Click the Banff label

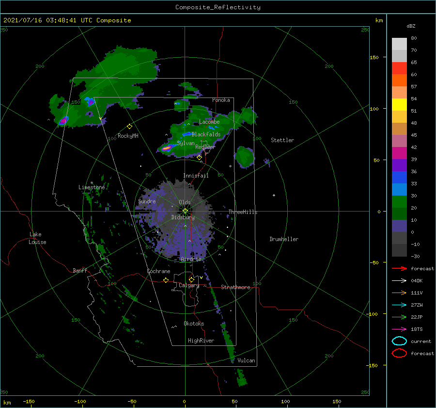[x=80, y=270]
